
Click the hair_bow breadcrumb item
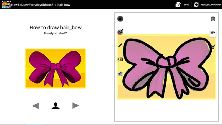coord(64,5)
